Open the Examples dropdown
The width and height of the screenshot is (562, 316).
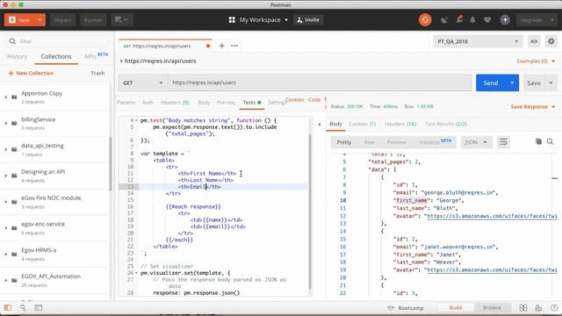pos(536,61)
